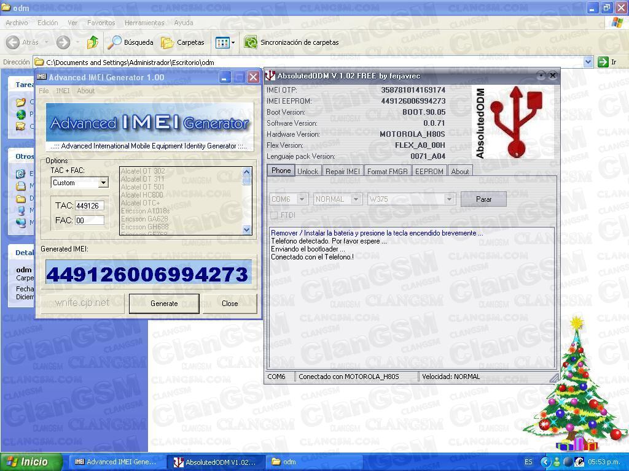Start Sincronización de carpetas

[292, 42]
